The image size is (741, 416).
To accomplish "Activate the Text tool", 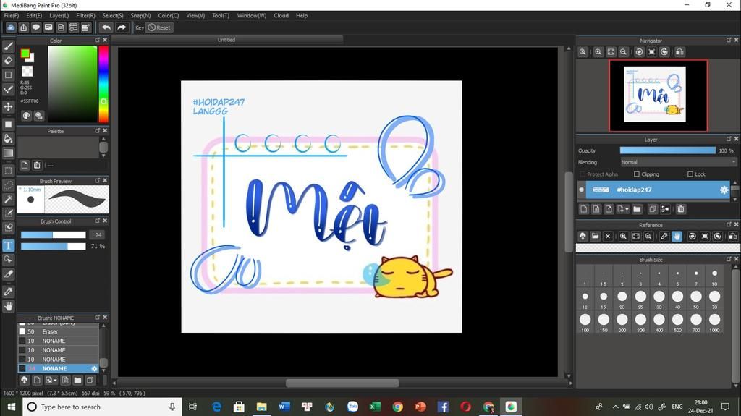I will coord(8,245).
